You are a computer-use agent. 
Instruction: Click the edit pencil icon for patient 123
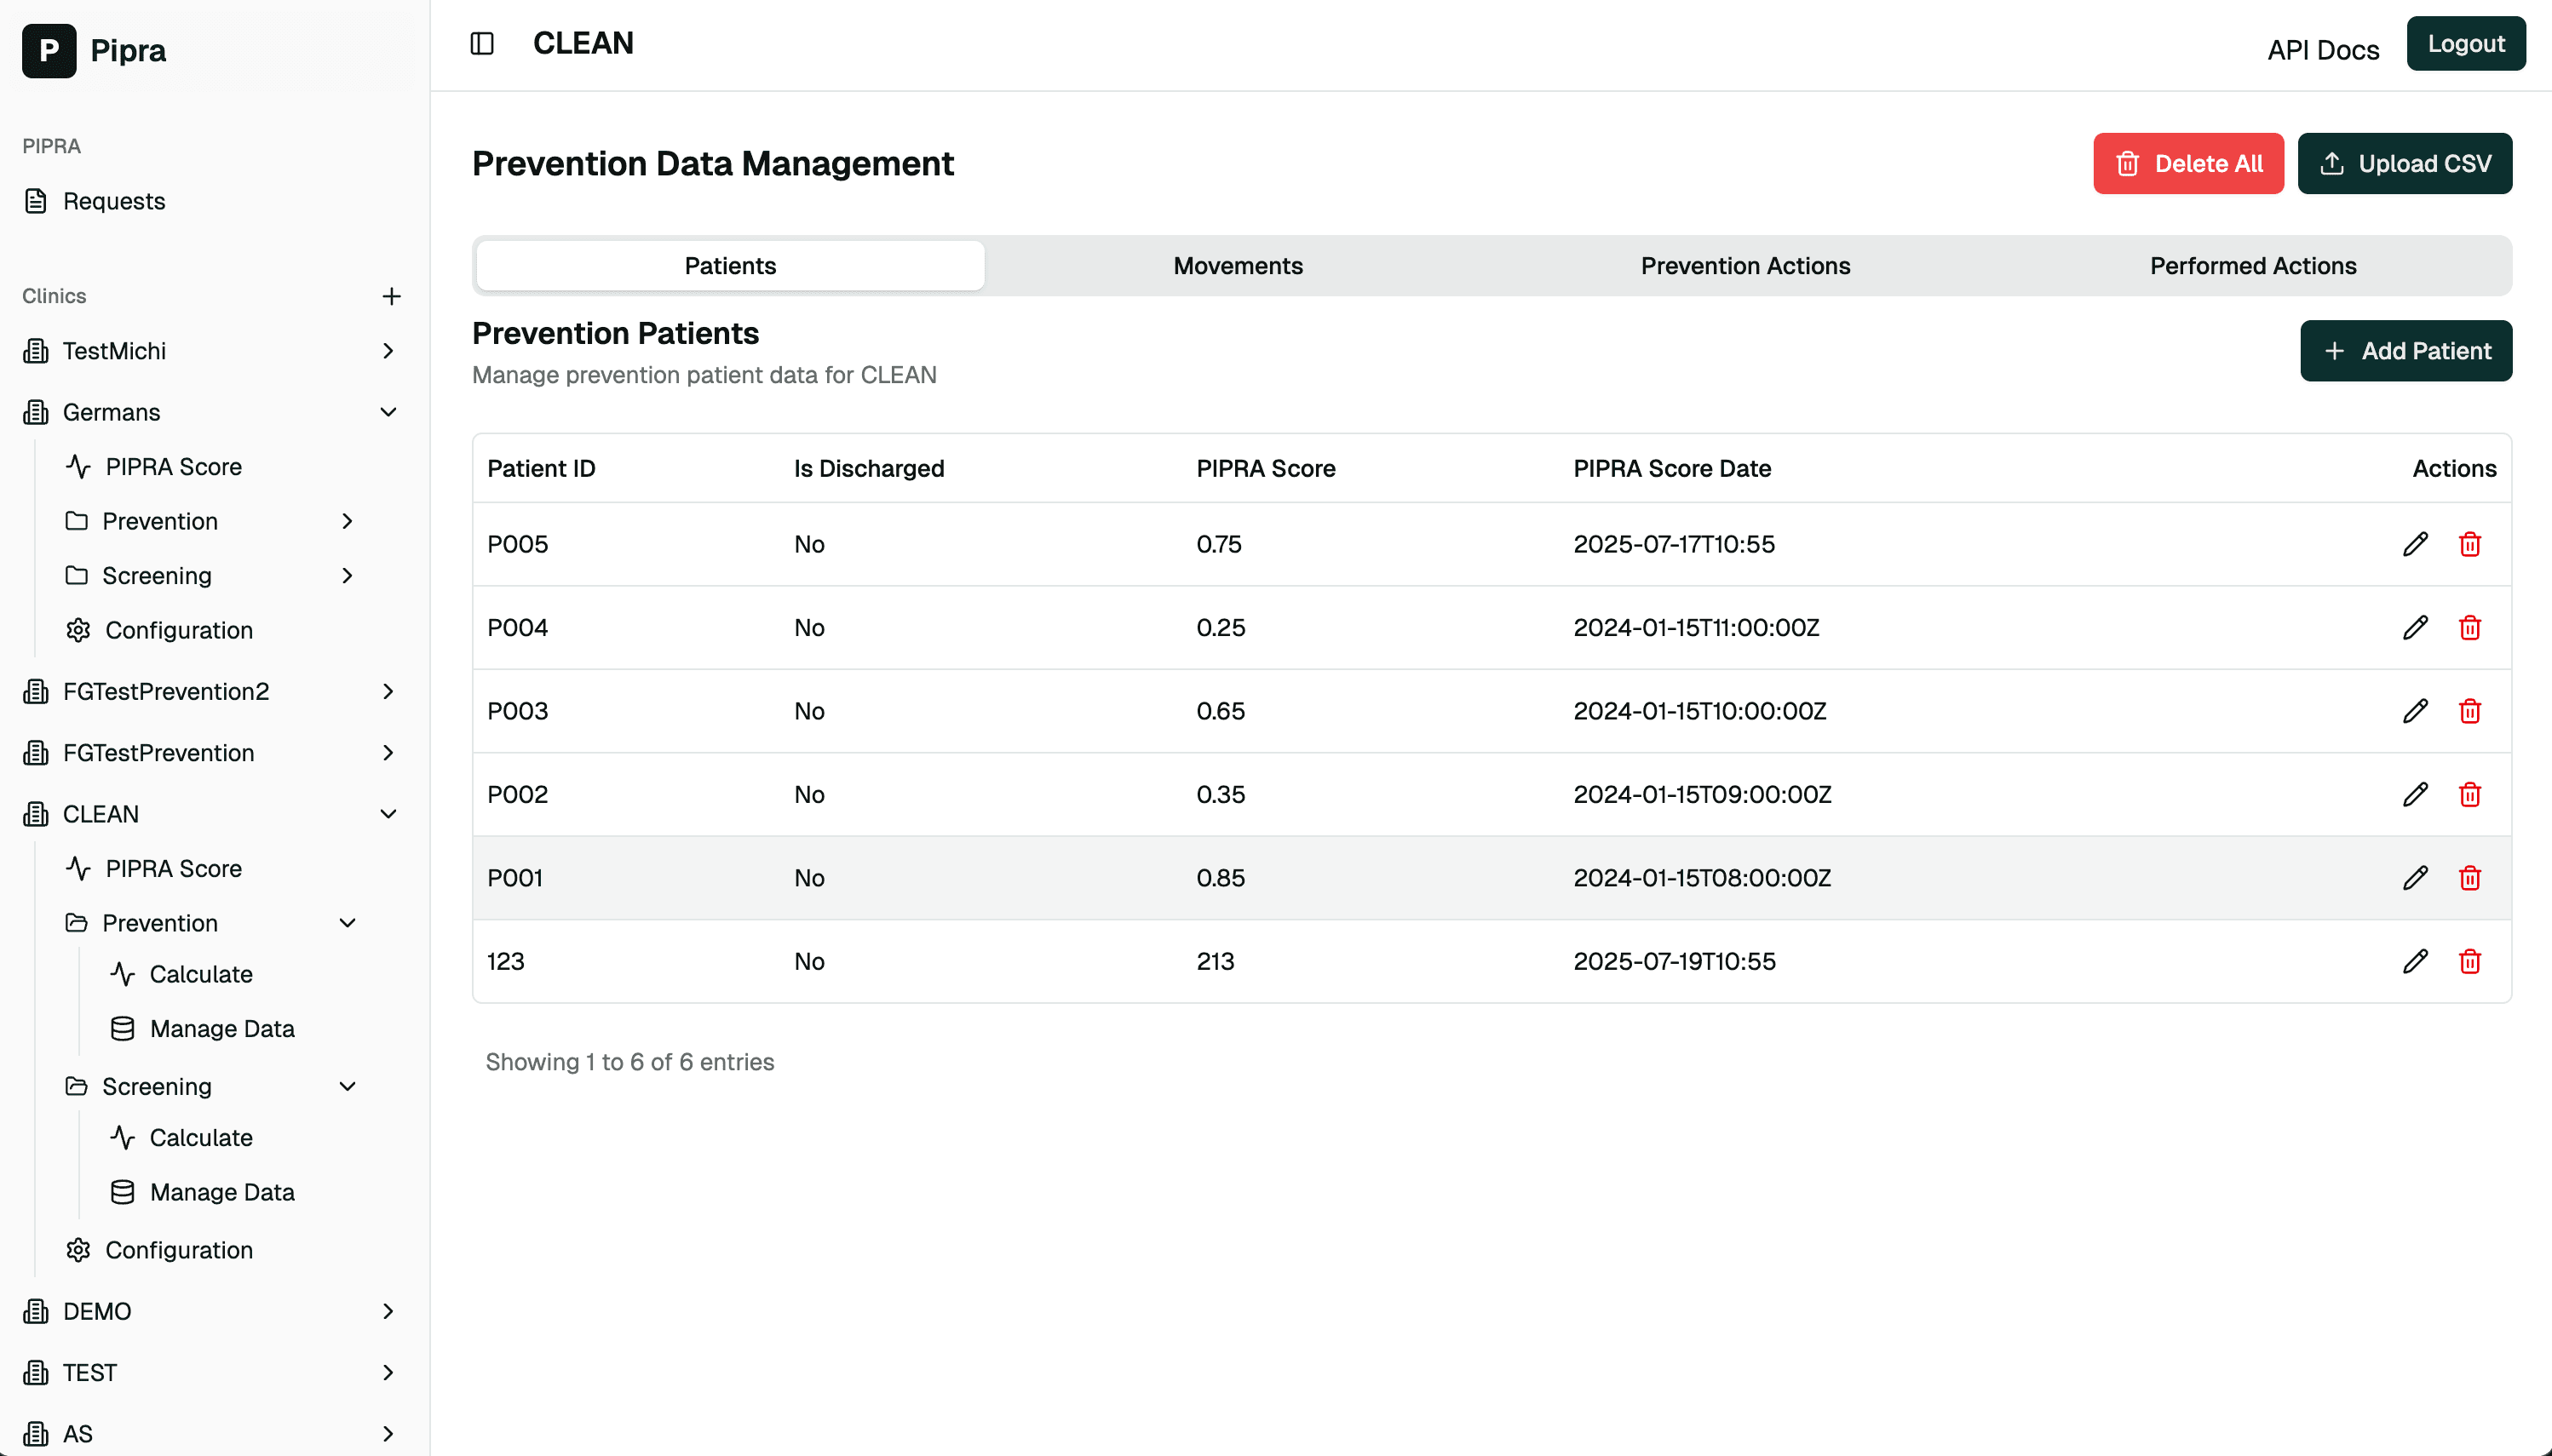2415,961
